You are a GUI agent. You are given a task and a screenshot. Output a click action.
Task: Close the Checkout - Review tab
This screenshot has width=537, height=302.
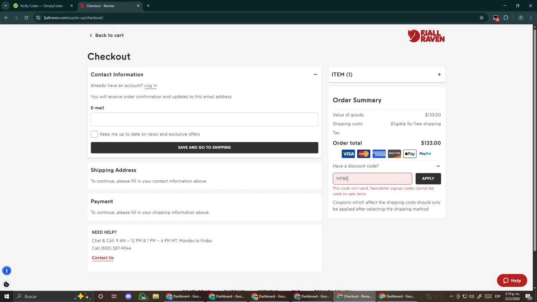138,6
